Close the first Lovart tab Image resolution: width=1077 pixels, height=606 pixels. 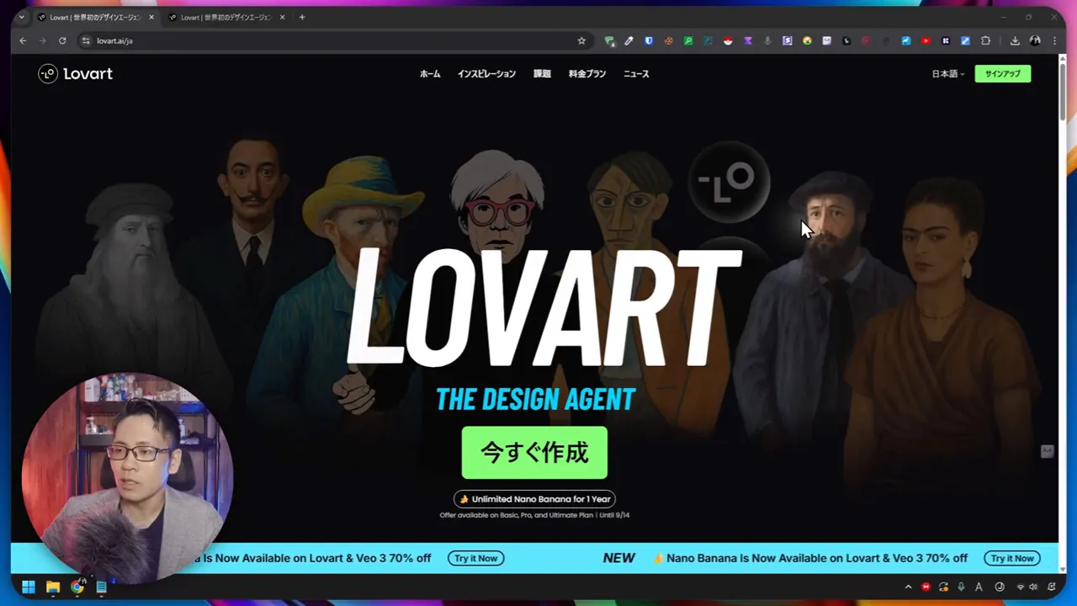151,17
